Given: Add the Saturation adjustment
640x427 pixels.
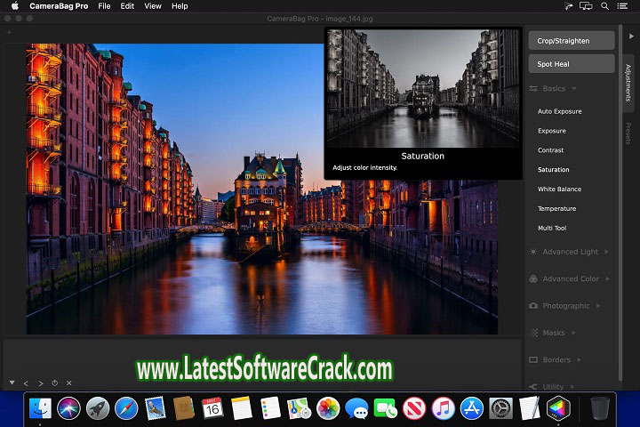Looking at the screenshot, I should [x=553, y=169].
